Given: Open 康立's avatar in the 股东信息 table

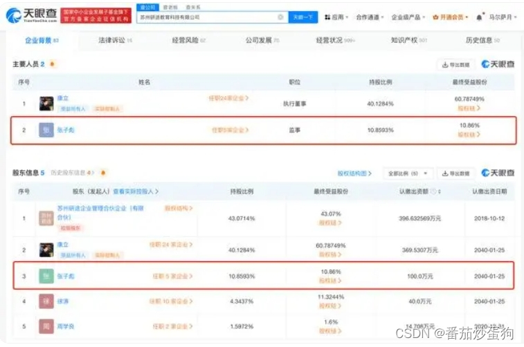Looking at the screenshot, I should coord(46,250).
